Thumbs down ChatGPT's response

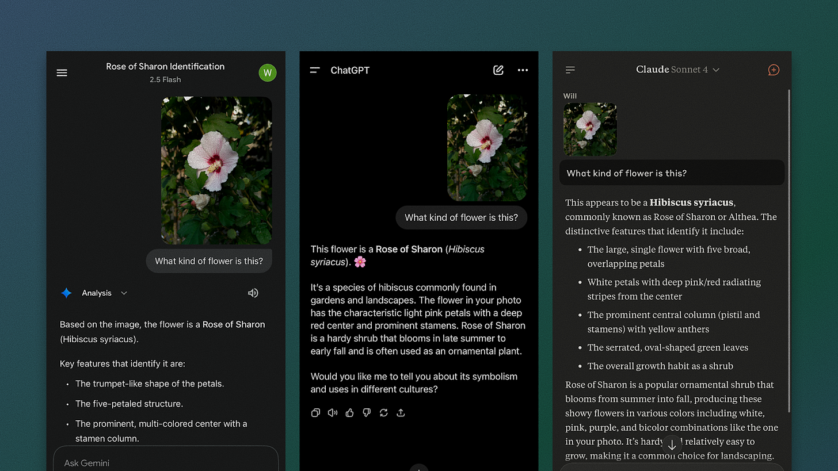pyautogui.click(x=367, y=412)
